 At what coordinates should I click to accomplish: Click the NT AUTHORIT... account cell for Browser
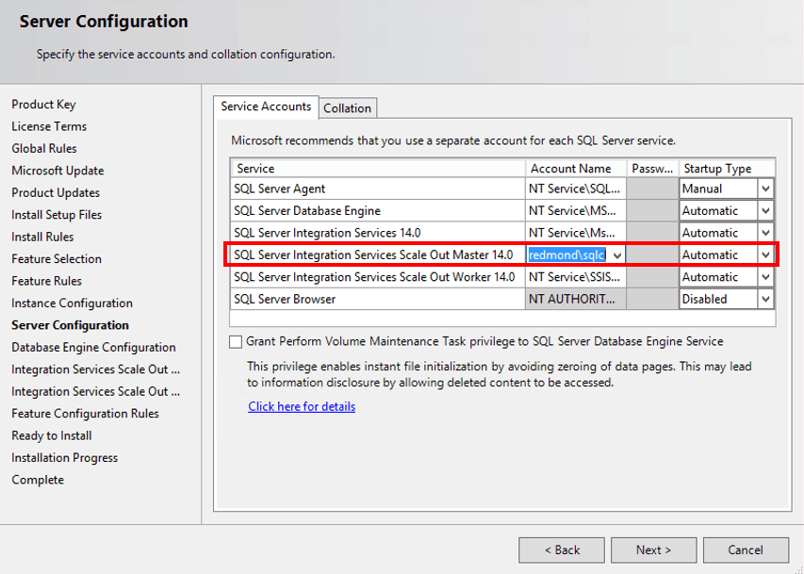click(x=575, y=299)
